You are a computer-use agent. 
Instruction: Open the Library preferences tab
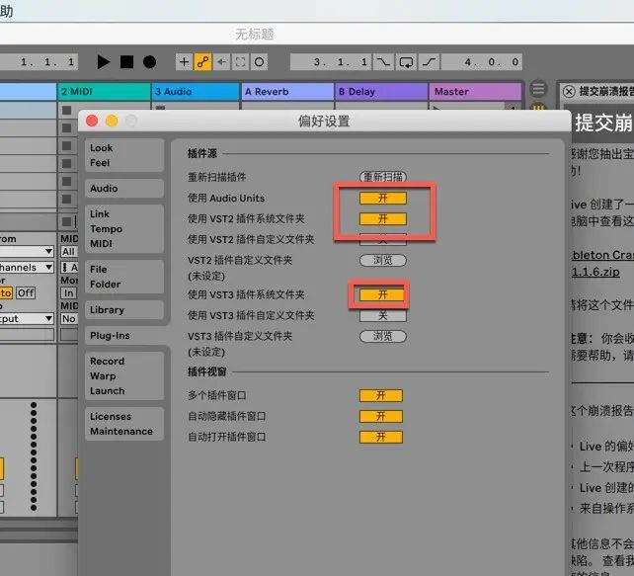[x=124, y=310]
